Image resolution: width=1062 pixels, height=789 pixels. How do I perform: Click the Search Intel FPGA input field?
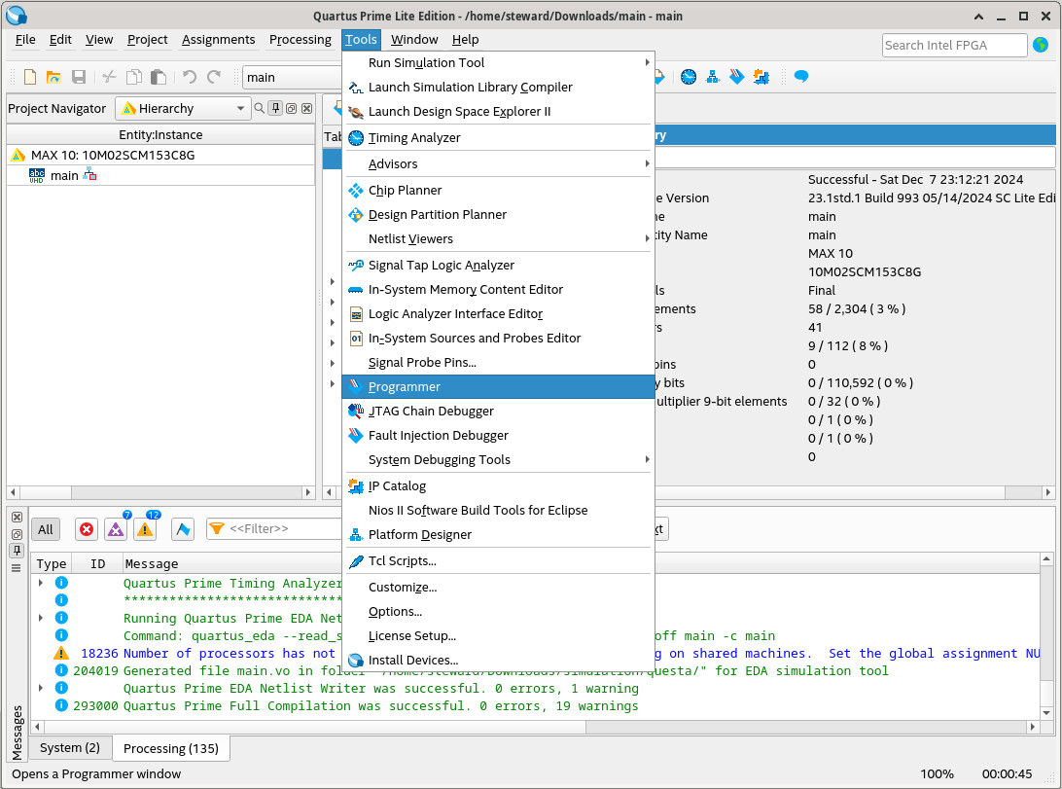point(953,45)
